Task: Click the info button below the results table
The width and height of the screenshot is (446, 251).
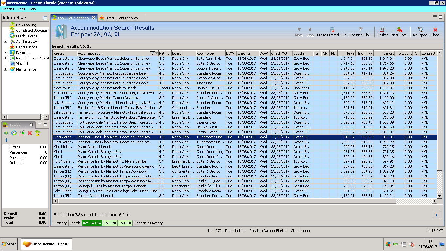Action: tap(437, 215)
